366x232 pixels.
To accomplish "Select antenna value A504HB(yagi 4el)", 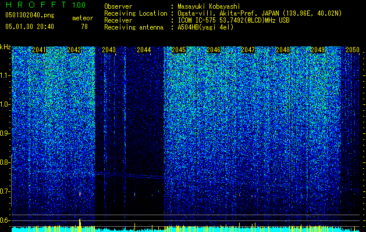I will pos(205,27).
